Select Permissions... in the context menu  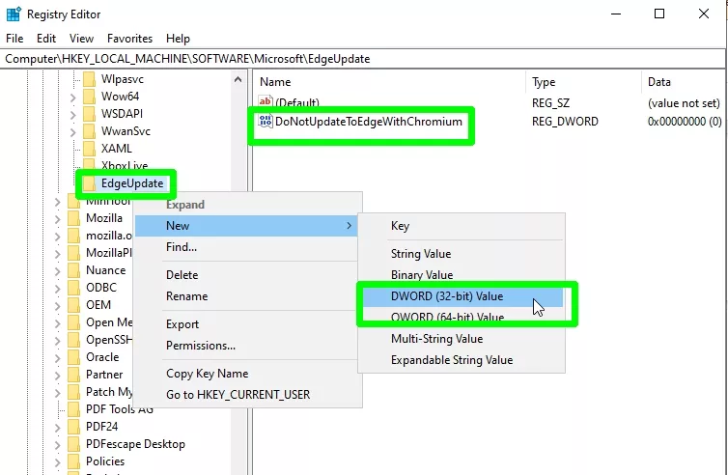coord(201,346)
